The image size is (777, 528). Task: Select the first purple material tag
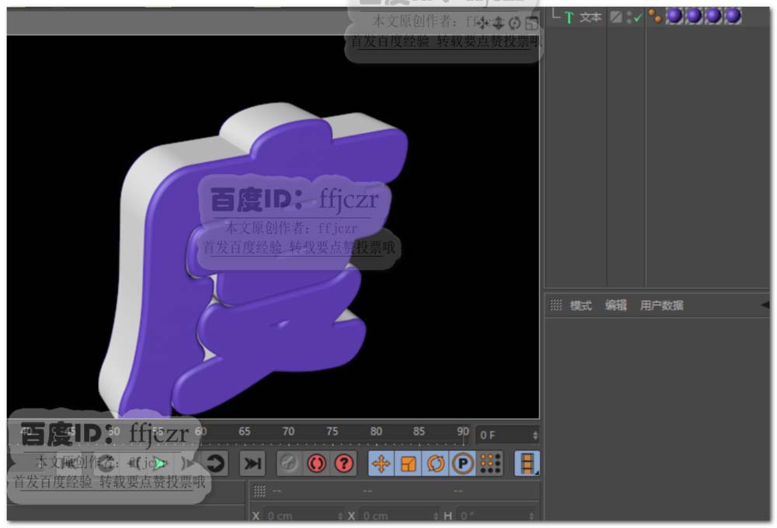pyautogui.click(x=674, y=16)
